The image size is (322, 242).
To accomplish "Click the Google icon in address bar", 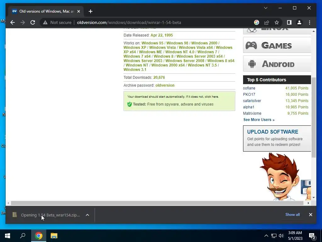I will (257, 22).
